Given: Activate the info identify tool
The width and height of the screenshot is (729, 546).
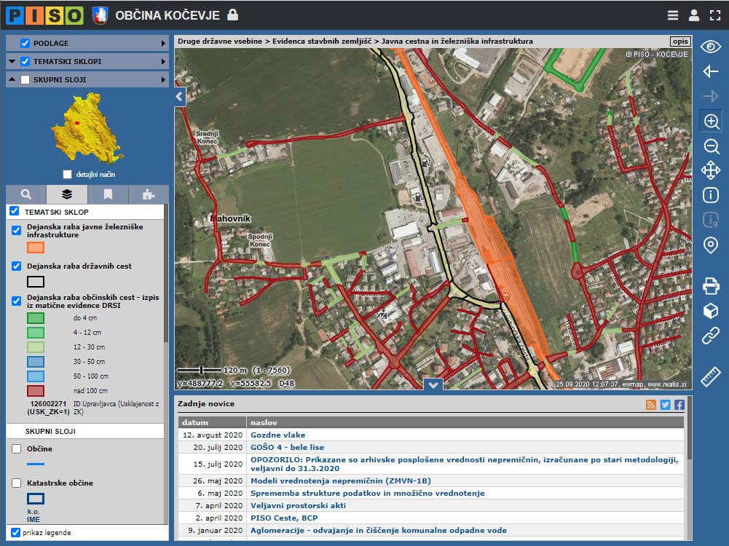Looking at the screenshot, I should pyautogui.click(x=711, y=195).
